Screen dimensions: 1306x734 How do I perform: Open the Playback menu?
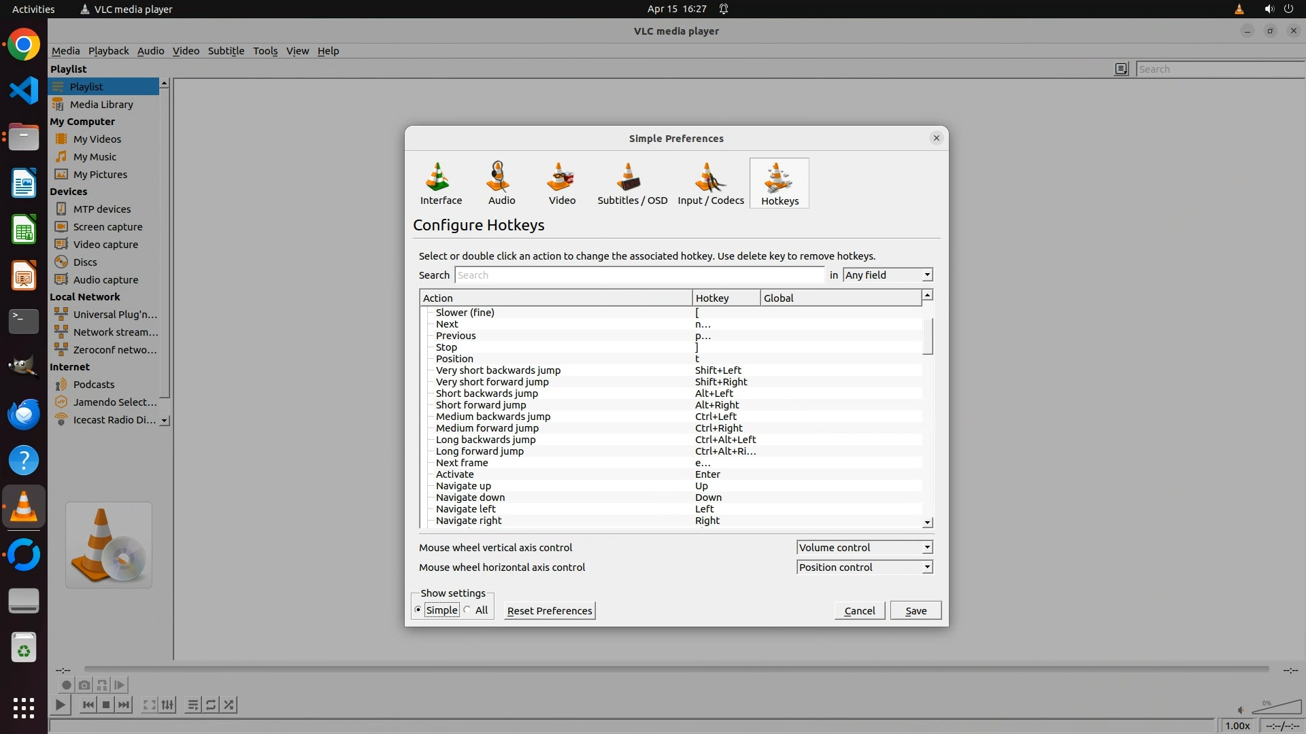click(x=108, y=51)
